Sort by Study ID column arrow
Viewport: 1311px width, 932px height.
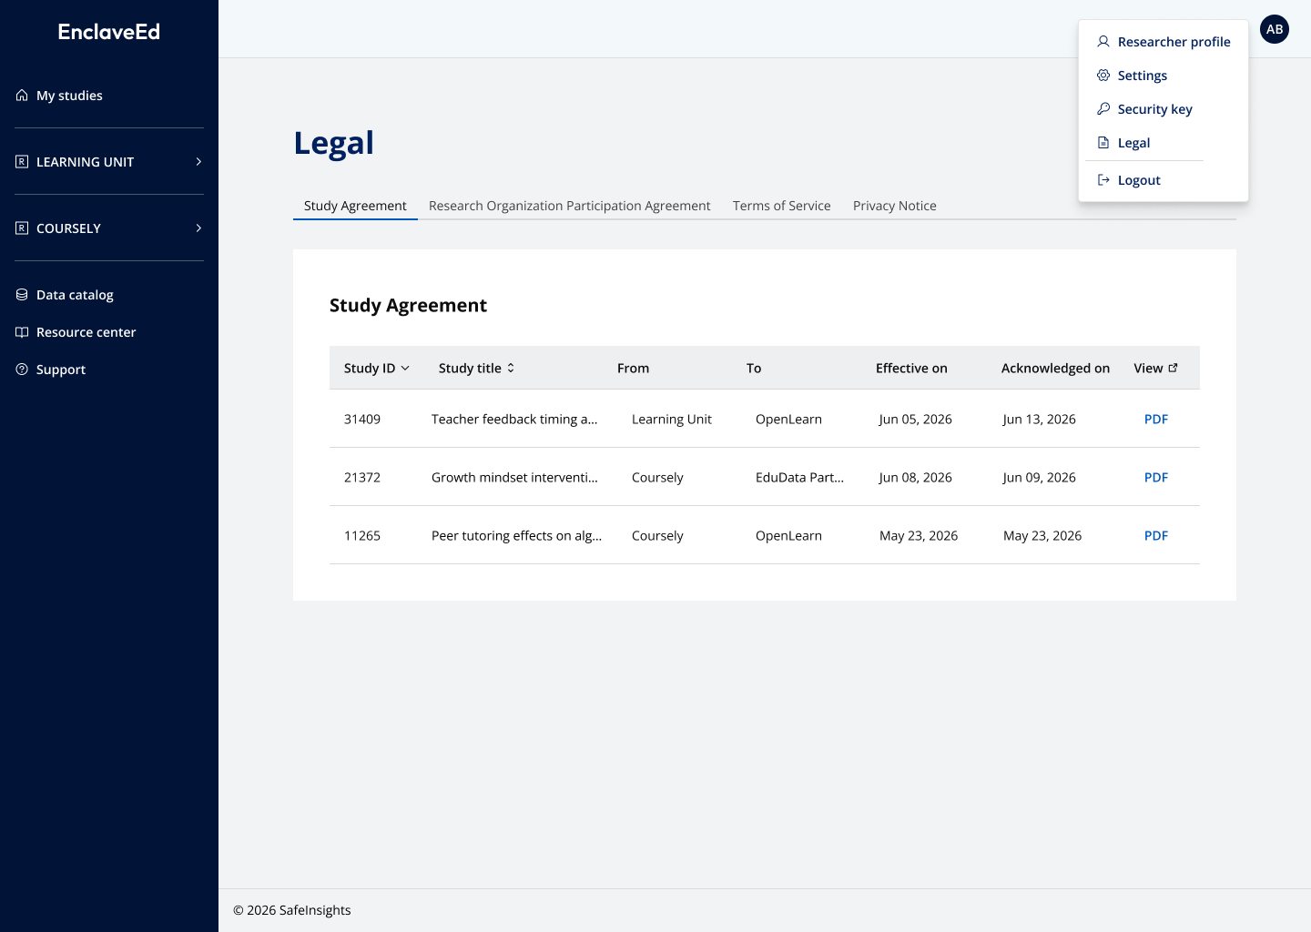405,369
